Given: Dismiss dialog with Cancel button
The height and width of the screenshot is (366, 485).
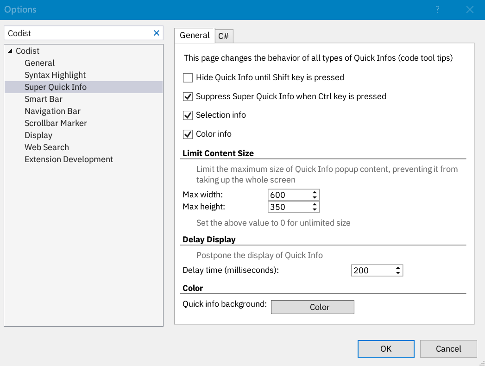Looking at the screenshot, I should coord(448,349).
